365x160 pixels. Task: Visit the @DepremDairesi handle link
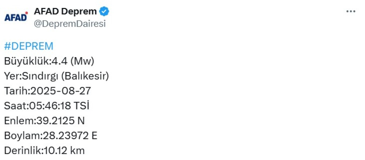pyautogui.click(x=70, y=24)
